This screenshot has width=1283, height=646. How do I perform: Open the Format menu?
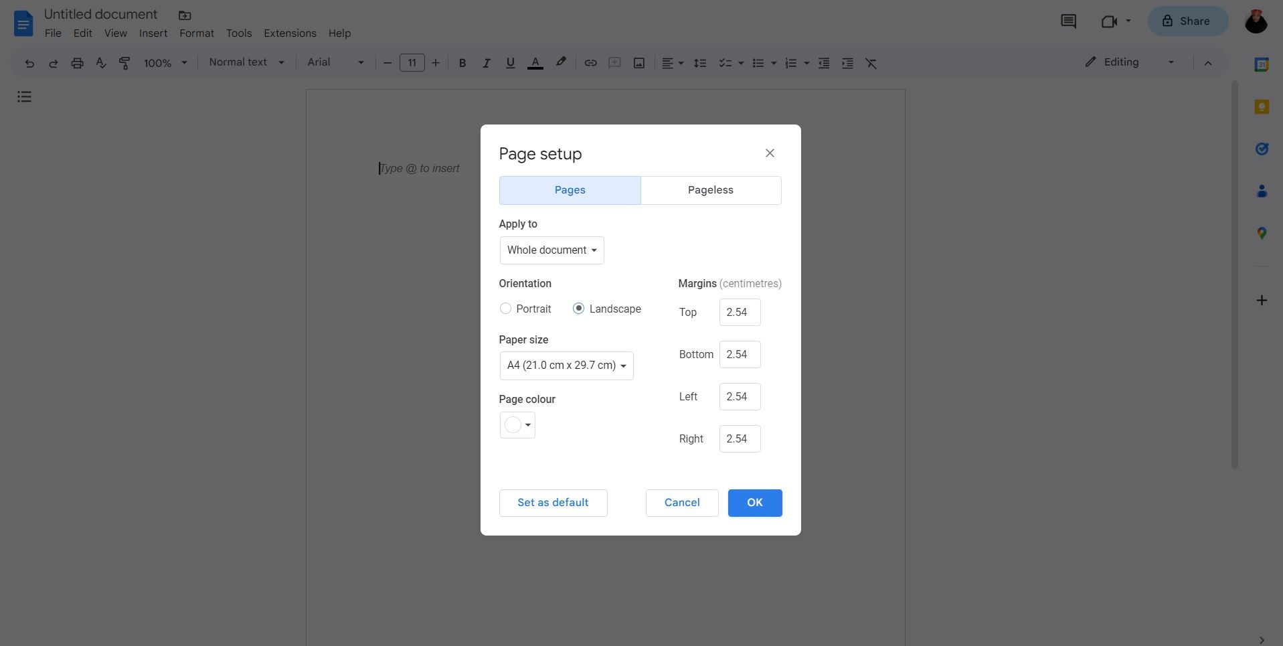(x=196, y=33)
